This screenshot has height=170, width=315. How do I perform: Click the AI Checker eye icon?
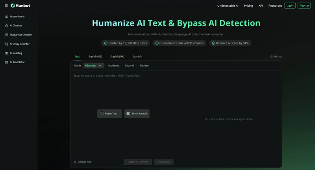(6, 26)
